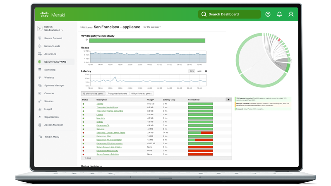Open the New York peer link
The height and width of the screenshot is (186, 331).
101,118
